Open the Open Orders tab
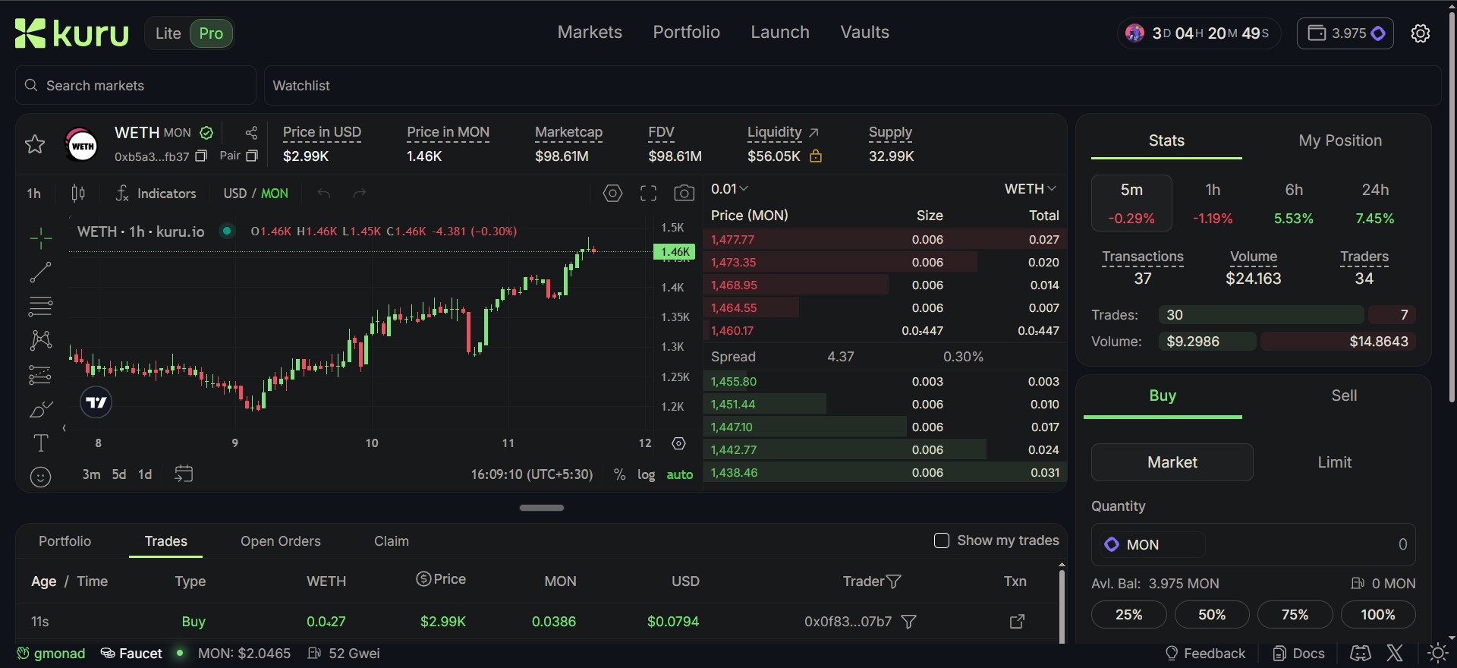Image resolution: width=1457 pixels, height=668 pixels. pyautogui.click(x=281, y=541)
